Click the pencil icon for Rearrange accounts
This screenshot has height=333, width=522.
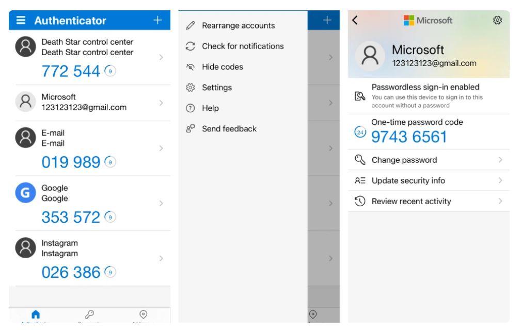click(191, 26)
